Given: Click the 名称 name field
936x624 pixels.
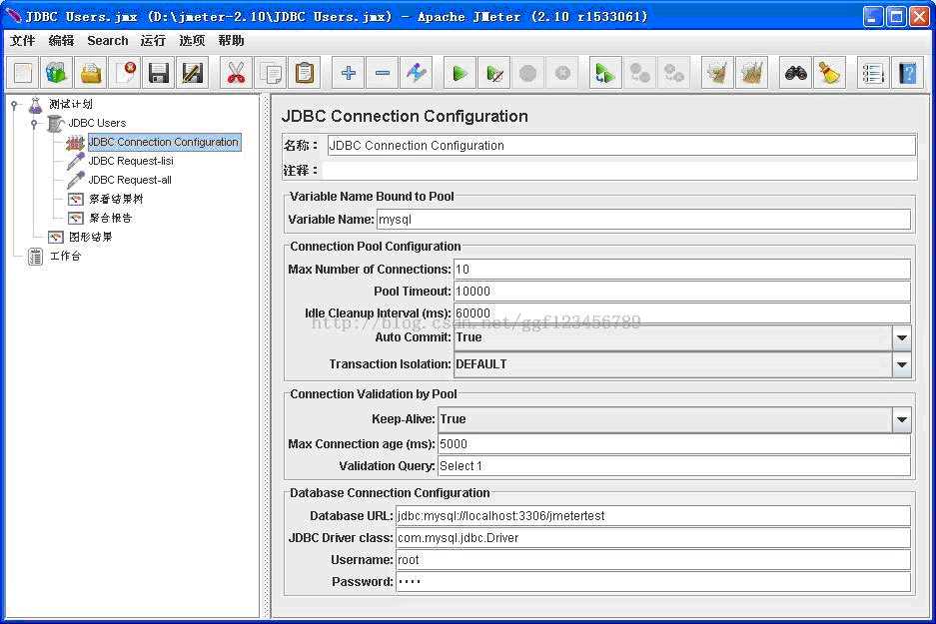Looking at the screenshot, I should tap(621, 146).
